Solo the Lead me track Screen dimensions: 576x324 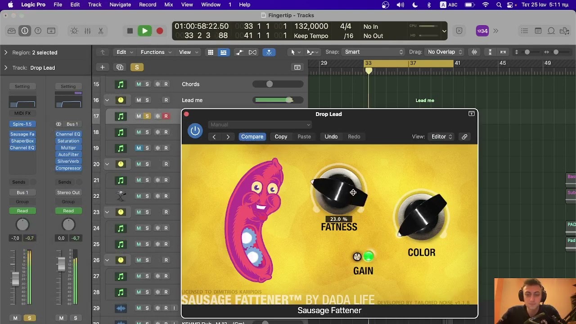[x=147, y=100]
